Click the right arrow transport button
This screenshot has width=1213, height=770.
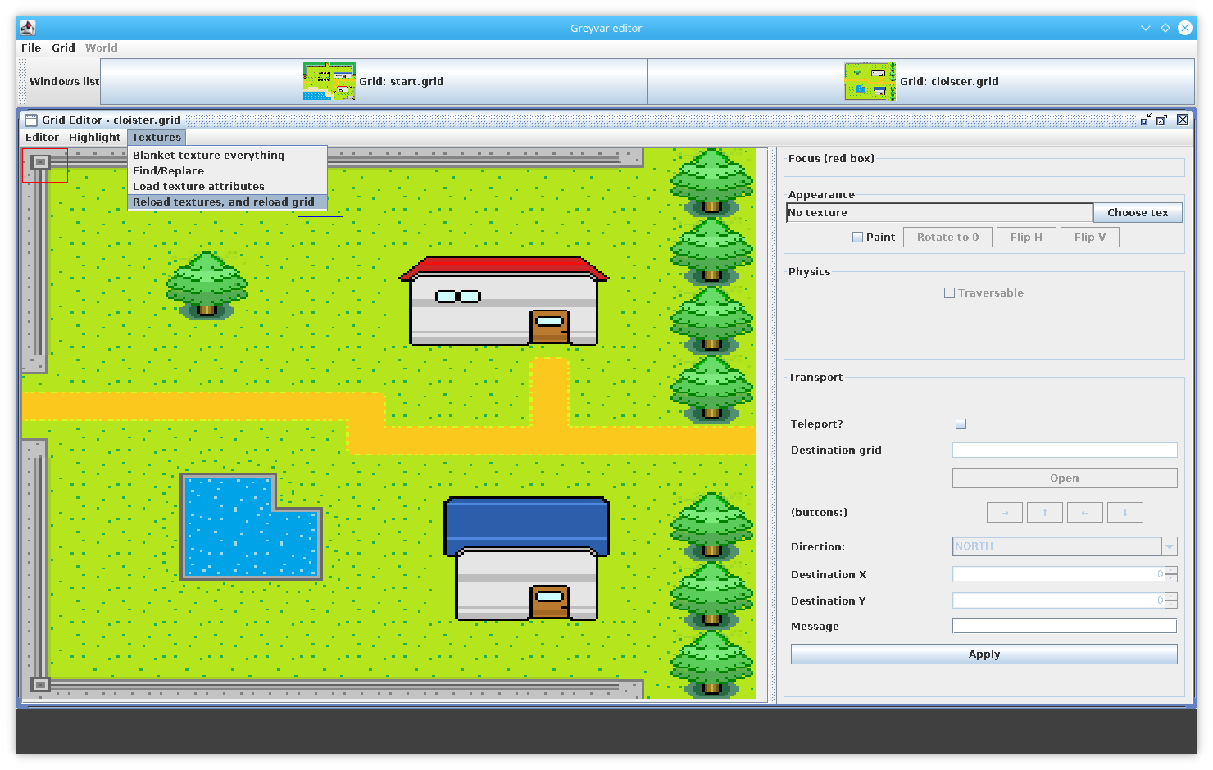tap(1005, 513)
